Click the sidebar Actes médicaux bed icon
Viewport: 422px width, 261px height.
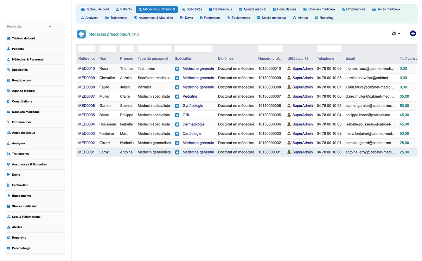9,133
